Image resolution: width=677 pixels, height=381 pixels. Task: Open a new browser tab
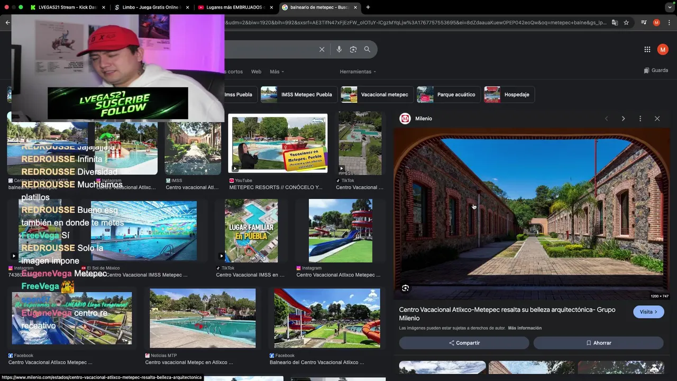point(368,7)
